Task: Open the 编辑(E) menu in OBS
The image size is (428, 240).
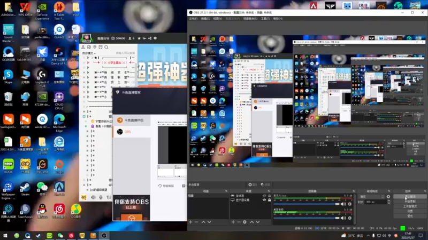Action: [205, 19]
